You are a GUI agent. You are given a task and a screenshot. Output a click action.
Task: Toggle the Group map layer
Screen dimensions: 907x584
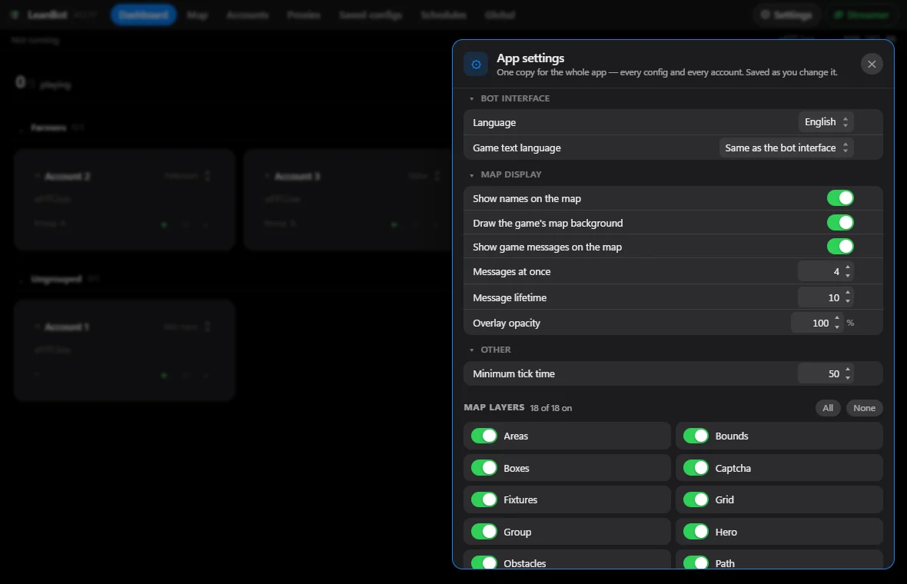click(x=484, y=532)
